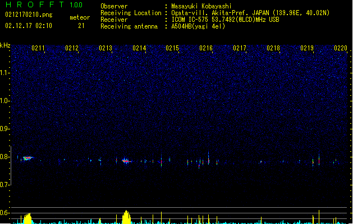Click the 0214 time marker
Image resolution: width=353 pixels, height=224 pixels.
(x=139, y=48)
